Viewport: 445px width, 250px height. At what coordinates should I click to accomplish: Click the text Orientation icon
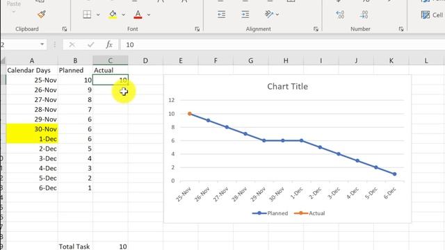269,14
